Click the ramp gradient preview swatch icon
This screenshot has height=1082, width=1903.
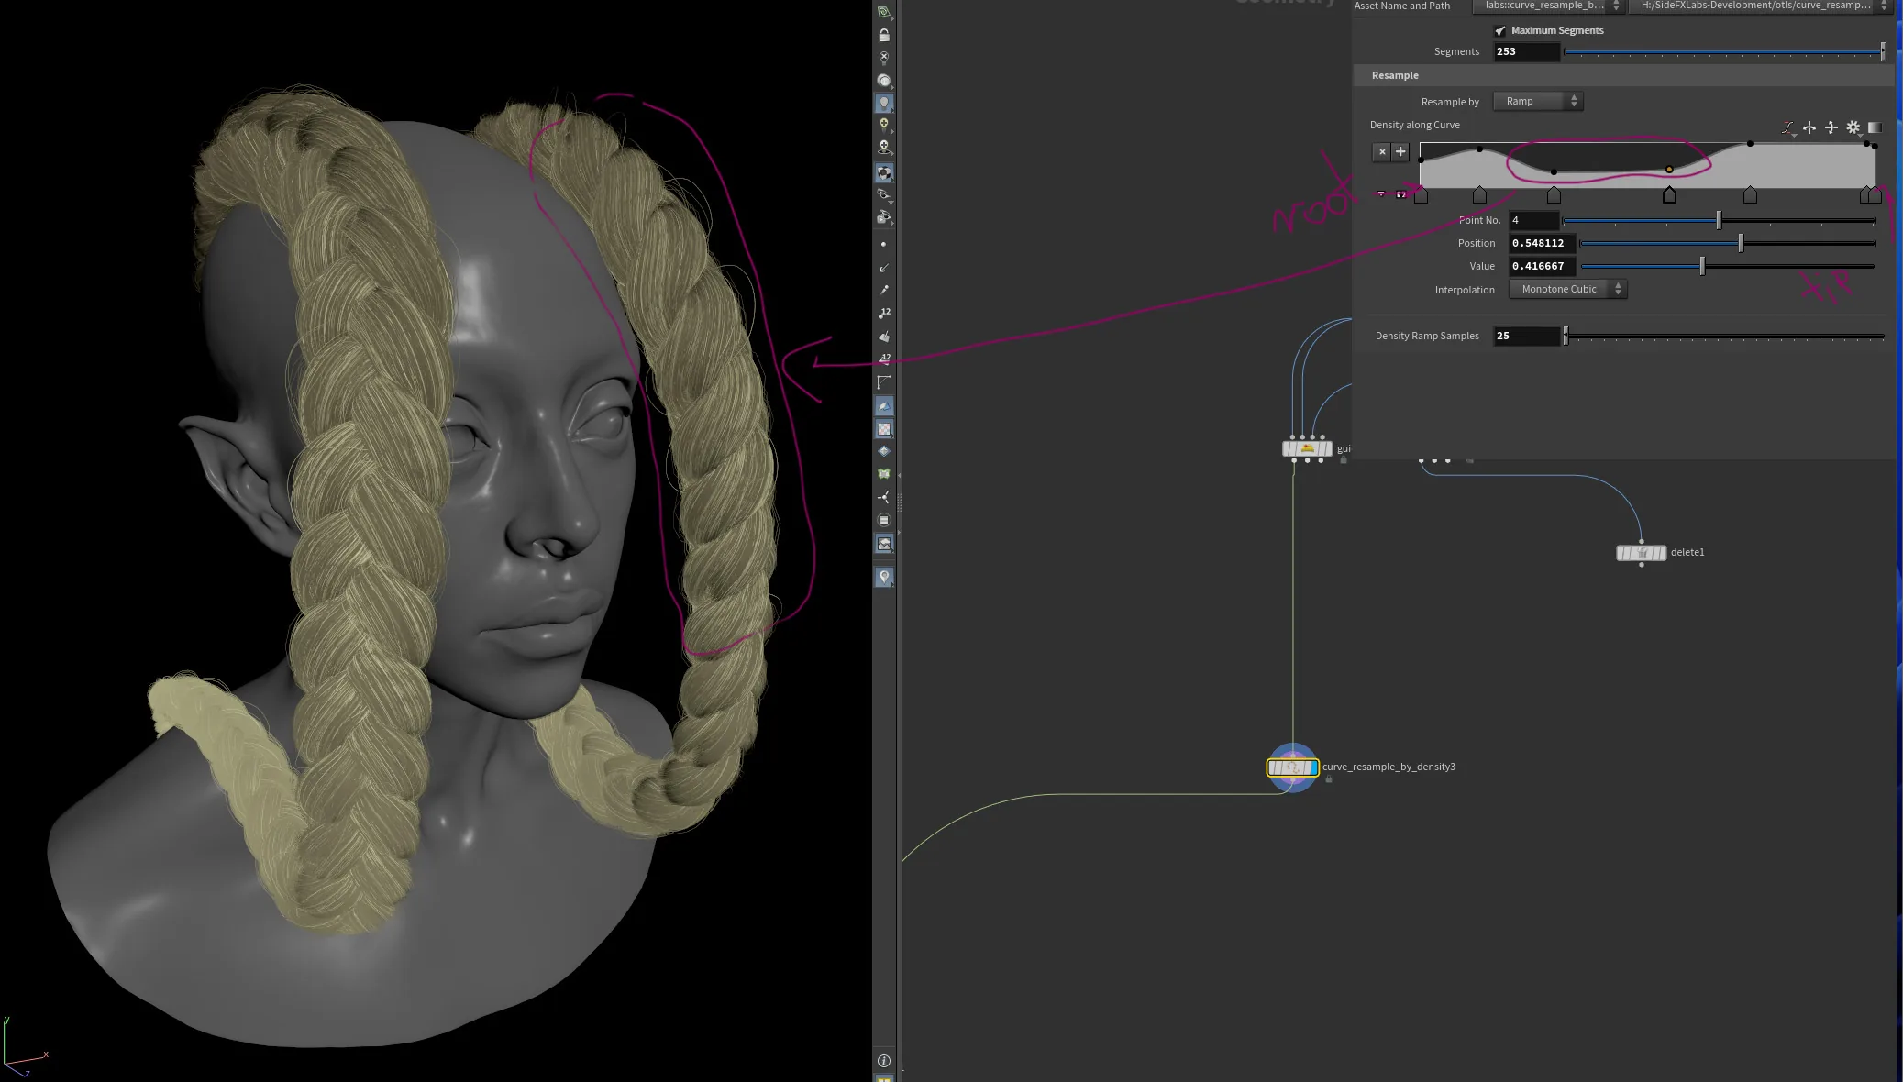[x=1875, y=127]
